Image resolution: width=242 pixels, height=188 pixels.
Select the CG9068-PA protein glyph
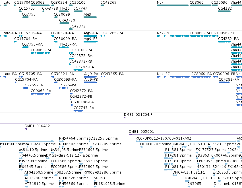click(x=40, y=94)
